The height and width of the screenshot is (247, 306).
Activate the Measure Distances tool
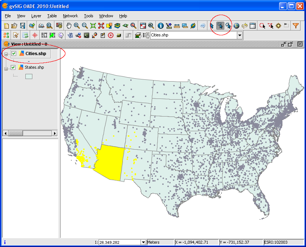click(177, 26)
